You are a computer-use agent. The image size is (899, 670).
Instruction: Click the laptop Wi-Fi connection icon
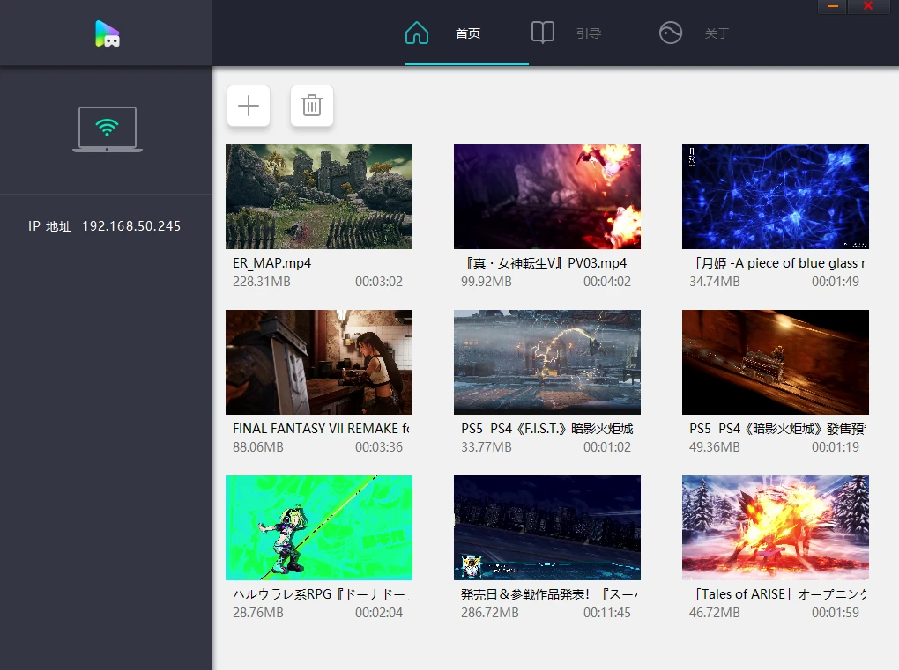[x=107, y=129]
